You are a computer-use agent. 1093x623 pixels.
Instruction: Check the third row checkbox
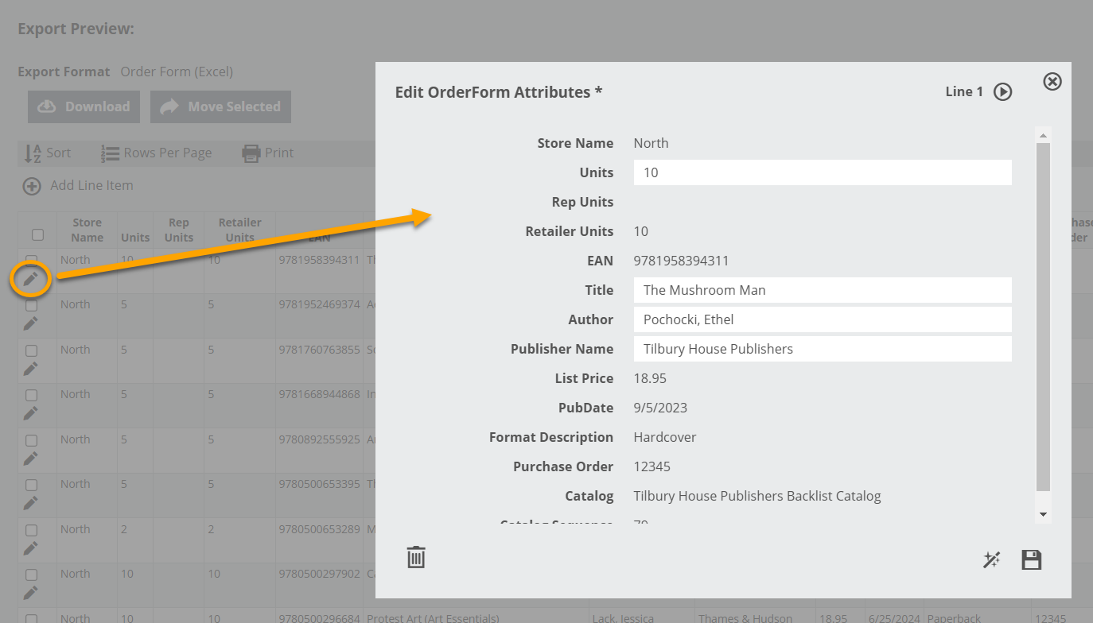pos(31,350)
